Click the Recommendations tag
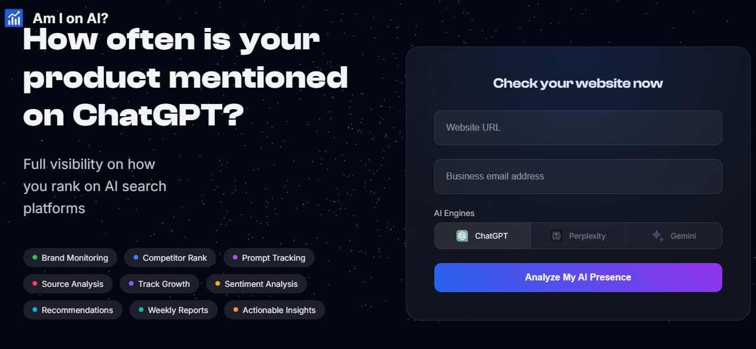The width and height of the screenshot is (756, 349). 73,310
